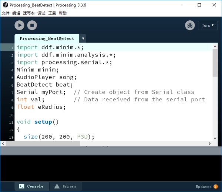Open the Updates link
The image size is (222, 192).
pyautogui.click(x=203, y=186)
